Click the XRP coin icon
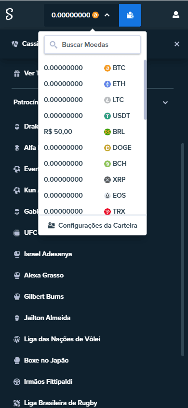The height and width of the screenshot is (408, 188). pos(107,180)
